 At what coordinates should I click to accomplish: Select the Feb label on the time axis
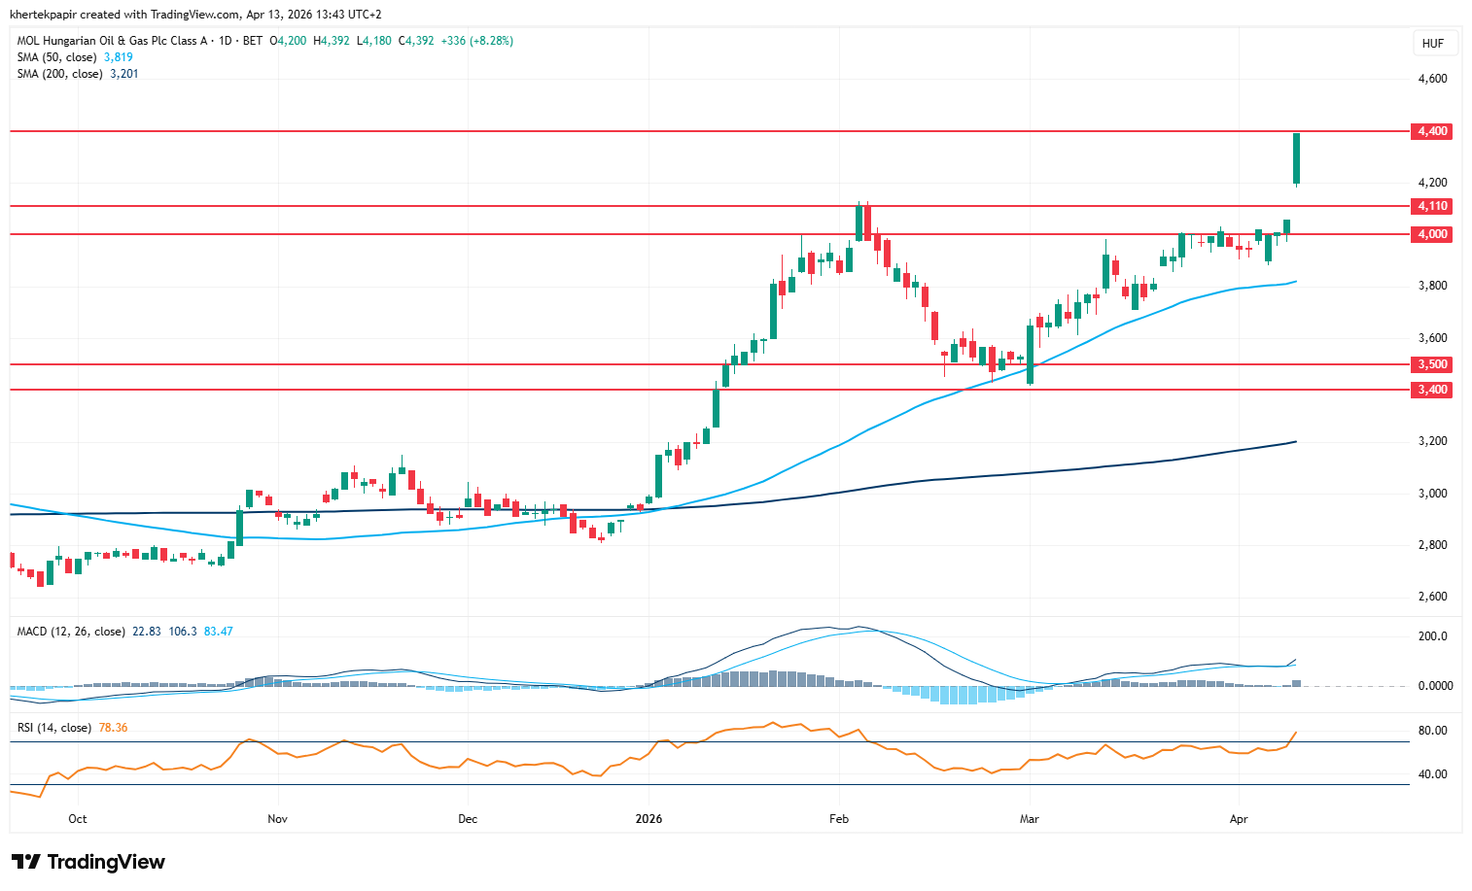pyautogui.click(x=838, y=819)
